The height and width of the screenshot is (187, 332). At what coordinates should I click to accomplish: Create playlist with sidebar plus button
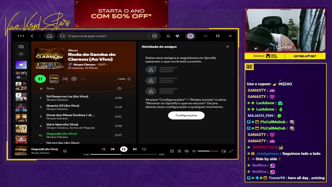tap(21, 54)
